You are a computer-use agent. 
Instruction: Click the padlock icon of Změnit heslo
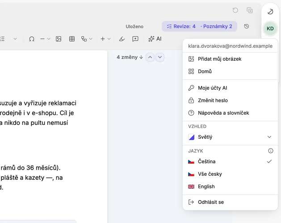coord(191,100)
